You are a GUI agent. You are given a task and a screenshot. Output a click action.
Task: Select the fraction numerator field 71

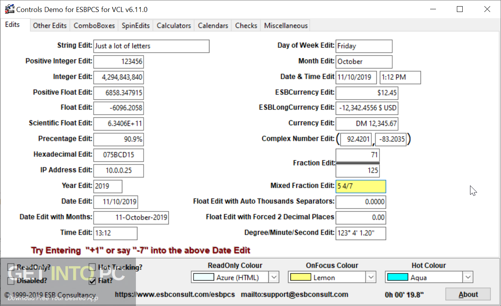pyautogui.click(x=358, y=155)
